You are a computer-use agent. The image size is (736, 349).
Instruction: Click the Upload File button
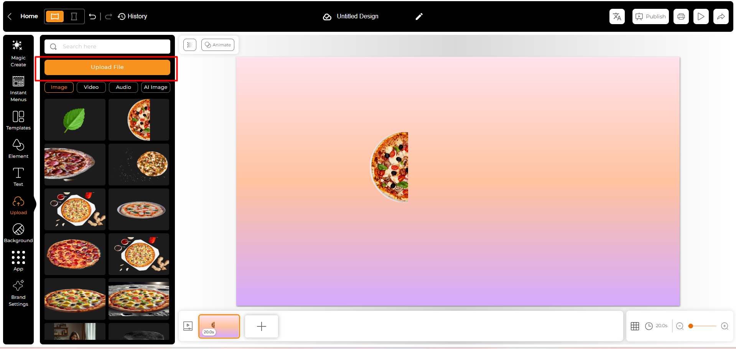point(107,67)
